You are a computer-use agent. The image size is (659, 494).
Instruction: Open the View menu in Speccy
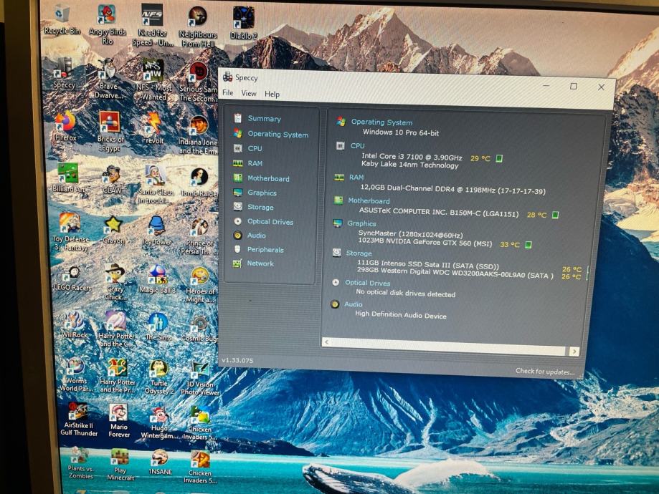(249, 93)
